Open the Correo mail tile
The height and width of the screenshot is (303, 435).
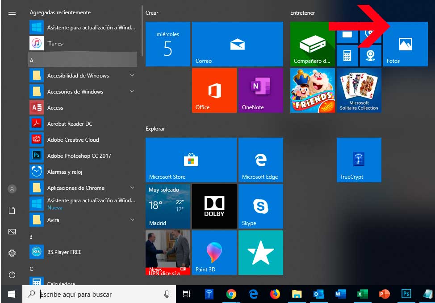click(x=238, y=44)
